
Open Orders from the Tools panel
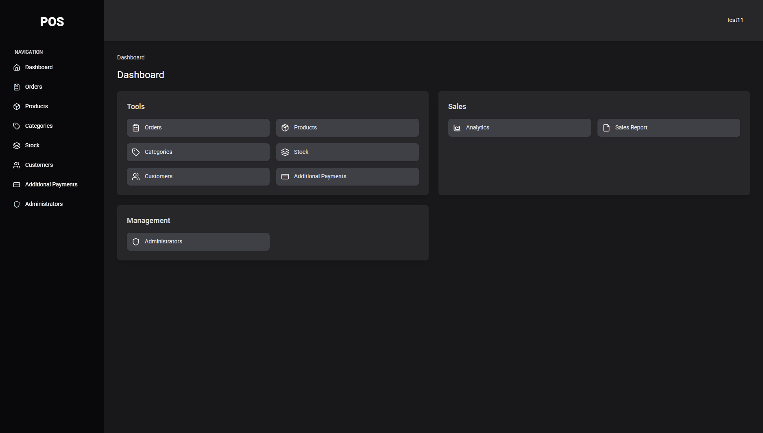coord(198,127)
